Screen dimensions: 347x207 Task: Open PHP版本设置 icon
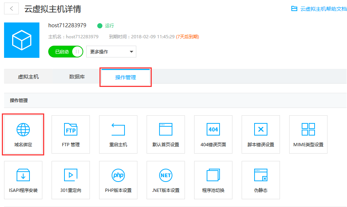pos(118,175)
